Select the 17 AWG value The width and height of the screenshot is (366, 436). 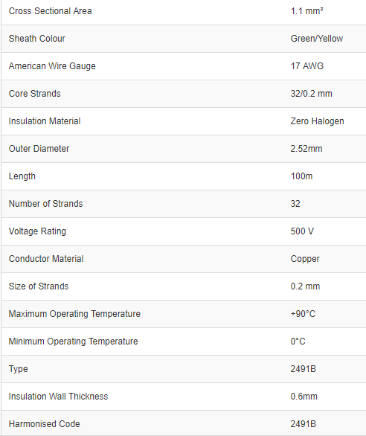pos(307,66)
